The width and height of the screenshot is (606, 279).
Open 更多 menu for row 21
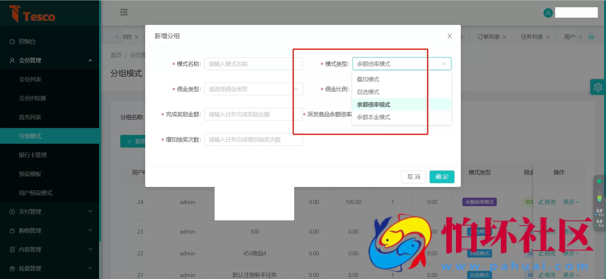pyautogui.click(x=571, y=275)
